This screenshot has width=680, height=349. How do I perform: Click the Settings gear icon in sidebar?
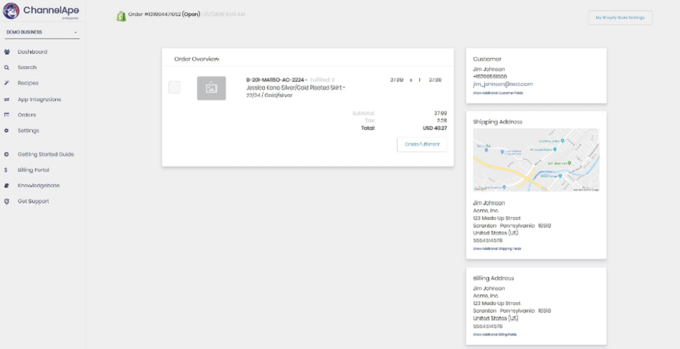pos(6,131)
